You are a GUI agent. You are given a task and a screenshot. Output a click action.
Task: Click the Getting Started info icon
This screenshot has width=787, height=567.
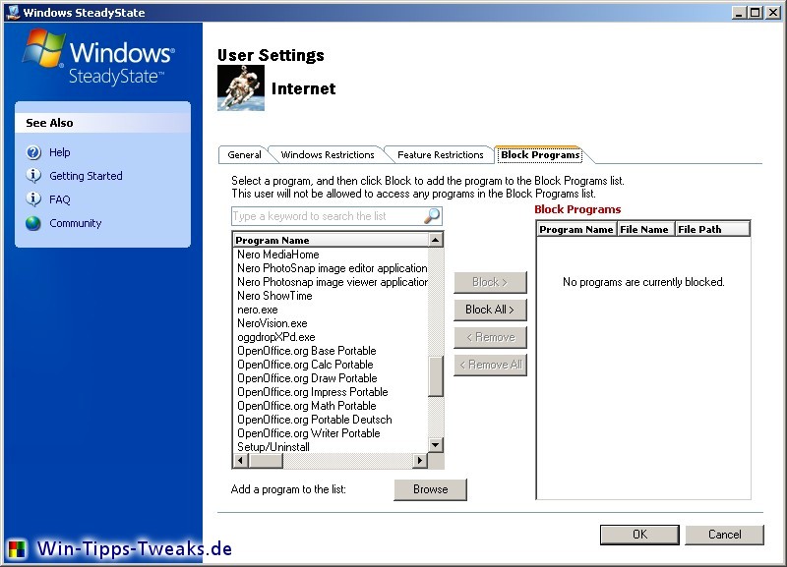(x=33, y=176)
